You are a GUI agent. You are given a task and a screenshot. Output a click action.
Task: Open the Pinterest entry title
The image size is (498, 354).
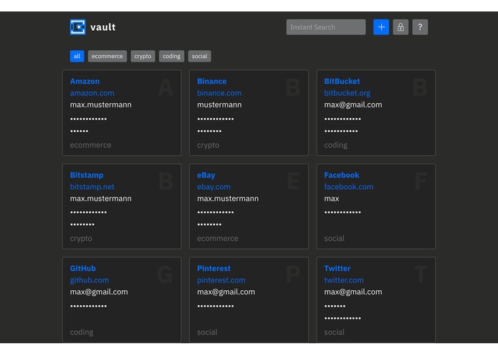214,269
